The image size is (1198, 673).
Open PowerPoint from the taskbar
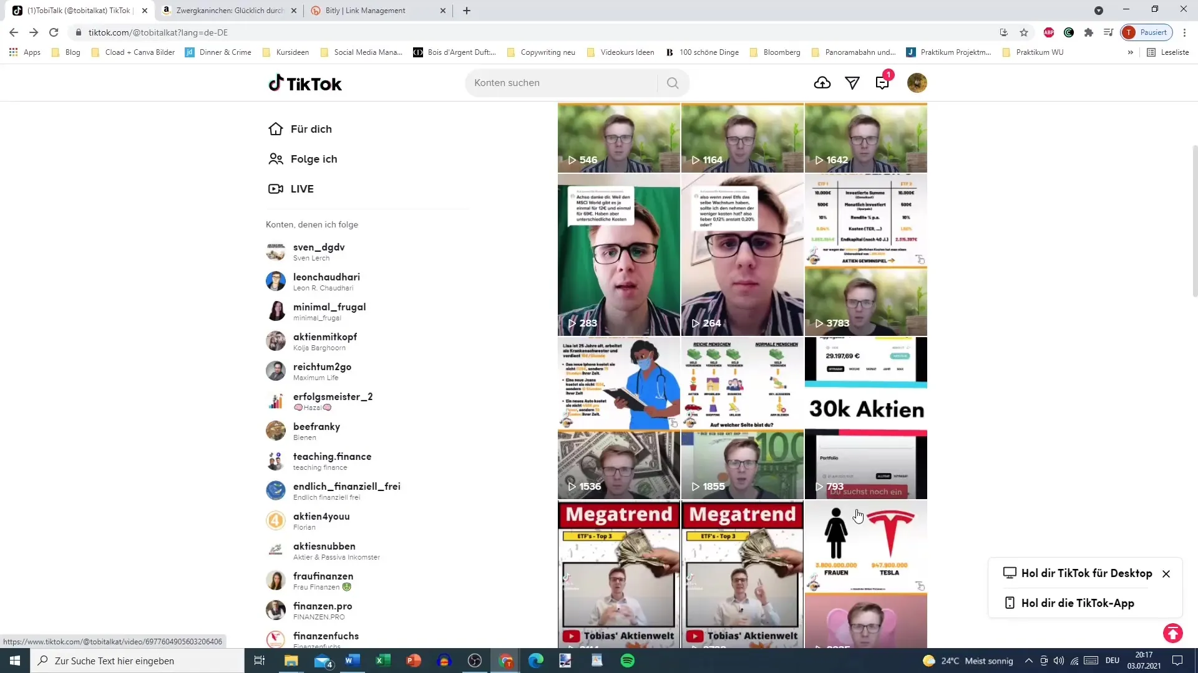(414, 661)
